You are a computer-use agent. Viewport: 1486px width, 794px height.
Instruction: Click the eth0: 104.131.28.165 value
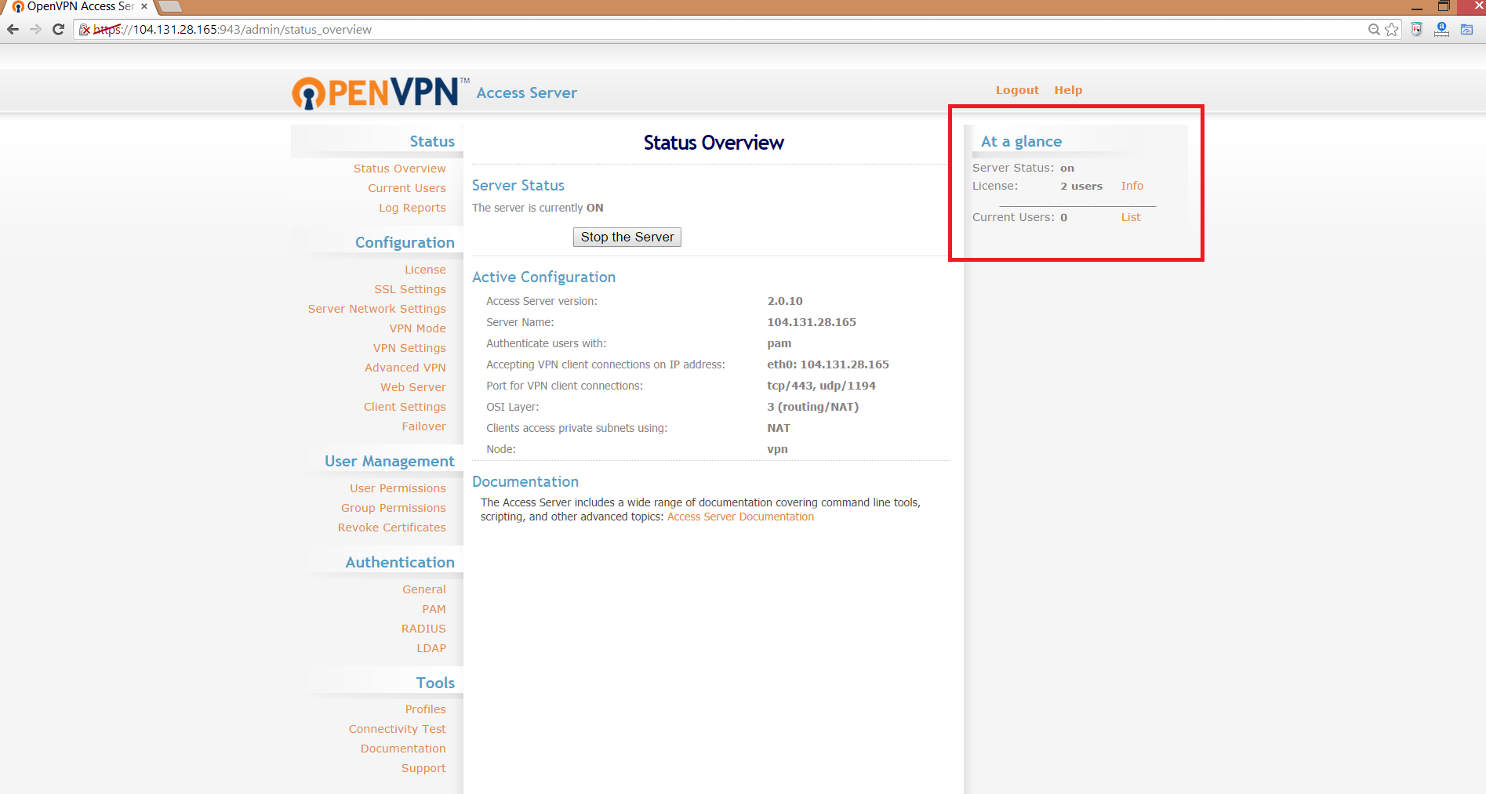(828, 364)
